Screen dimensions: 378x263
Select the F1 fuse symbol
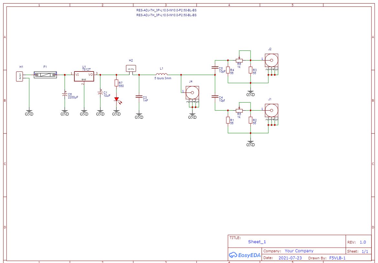coord(45,75)
